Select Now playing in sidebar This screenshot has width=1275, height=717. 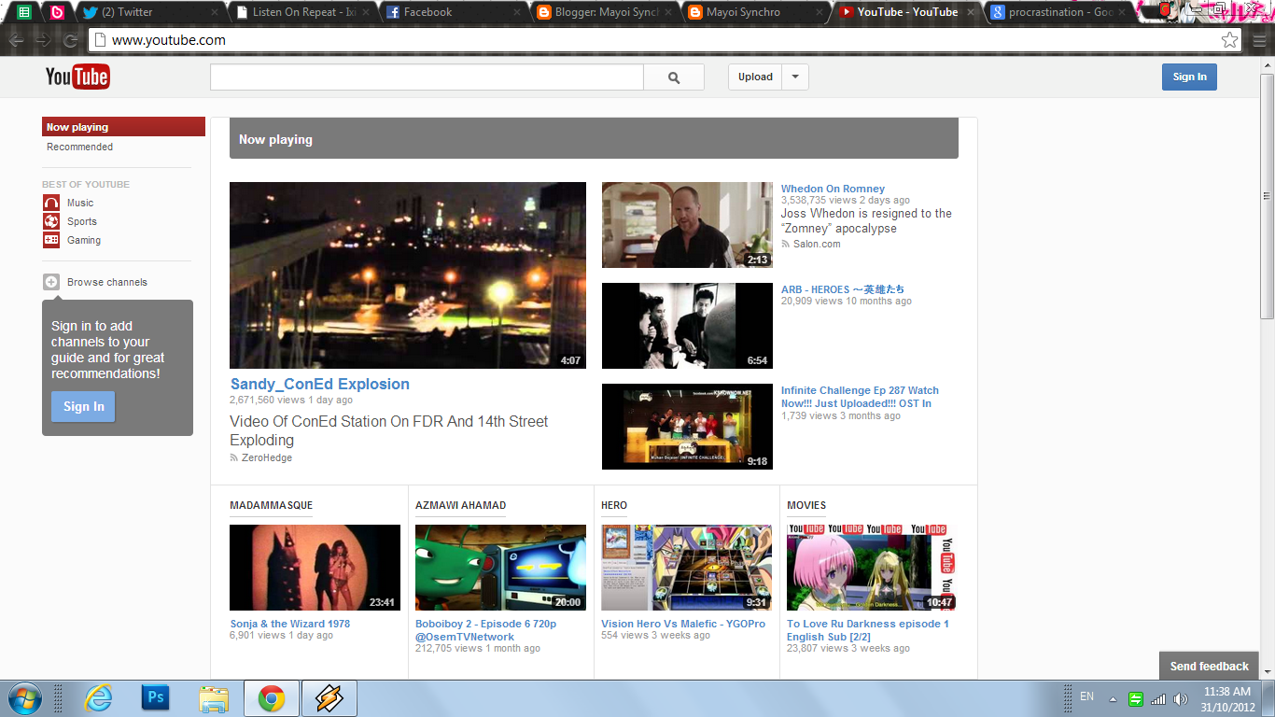[x=123, y=127]
